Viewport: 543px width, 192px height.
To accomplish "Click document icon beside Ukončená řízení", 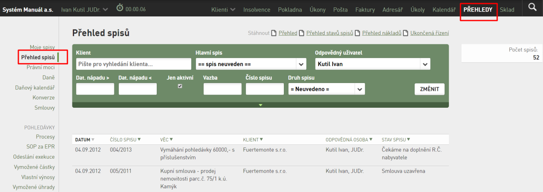I will coord(406,33).
